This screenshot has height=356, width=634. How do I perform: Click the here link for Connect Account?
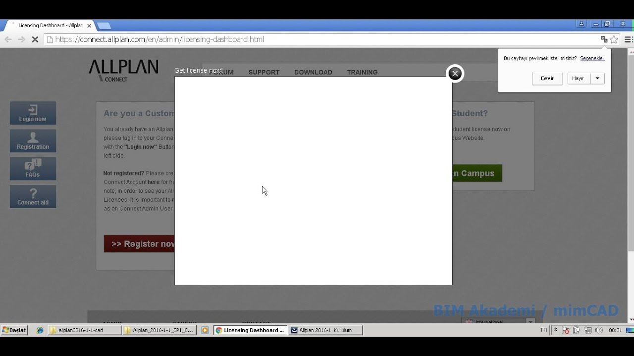(x=154, y=182)
